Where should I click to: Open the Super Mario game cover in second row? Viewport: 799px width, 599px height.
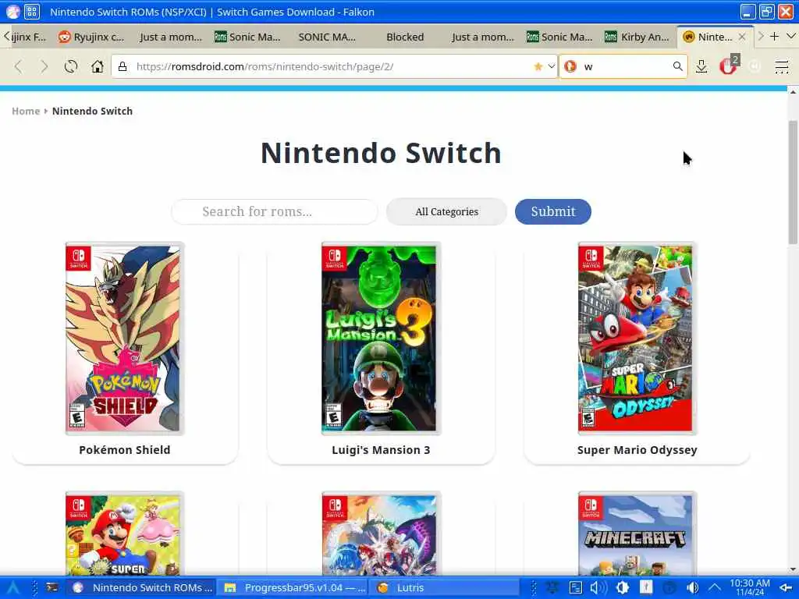click(124, 534)
